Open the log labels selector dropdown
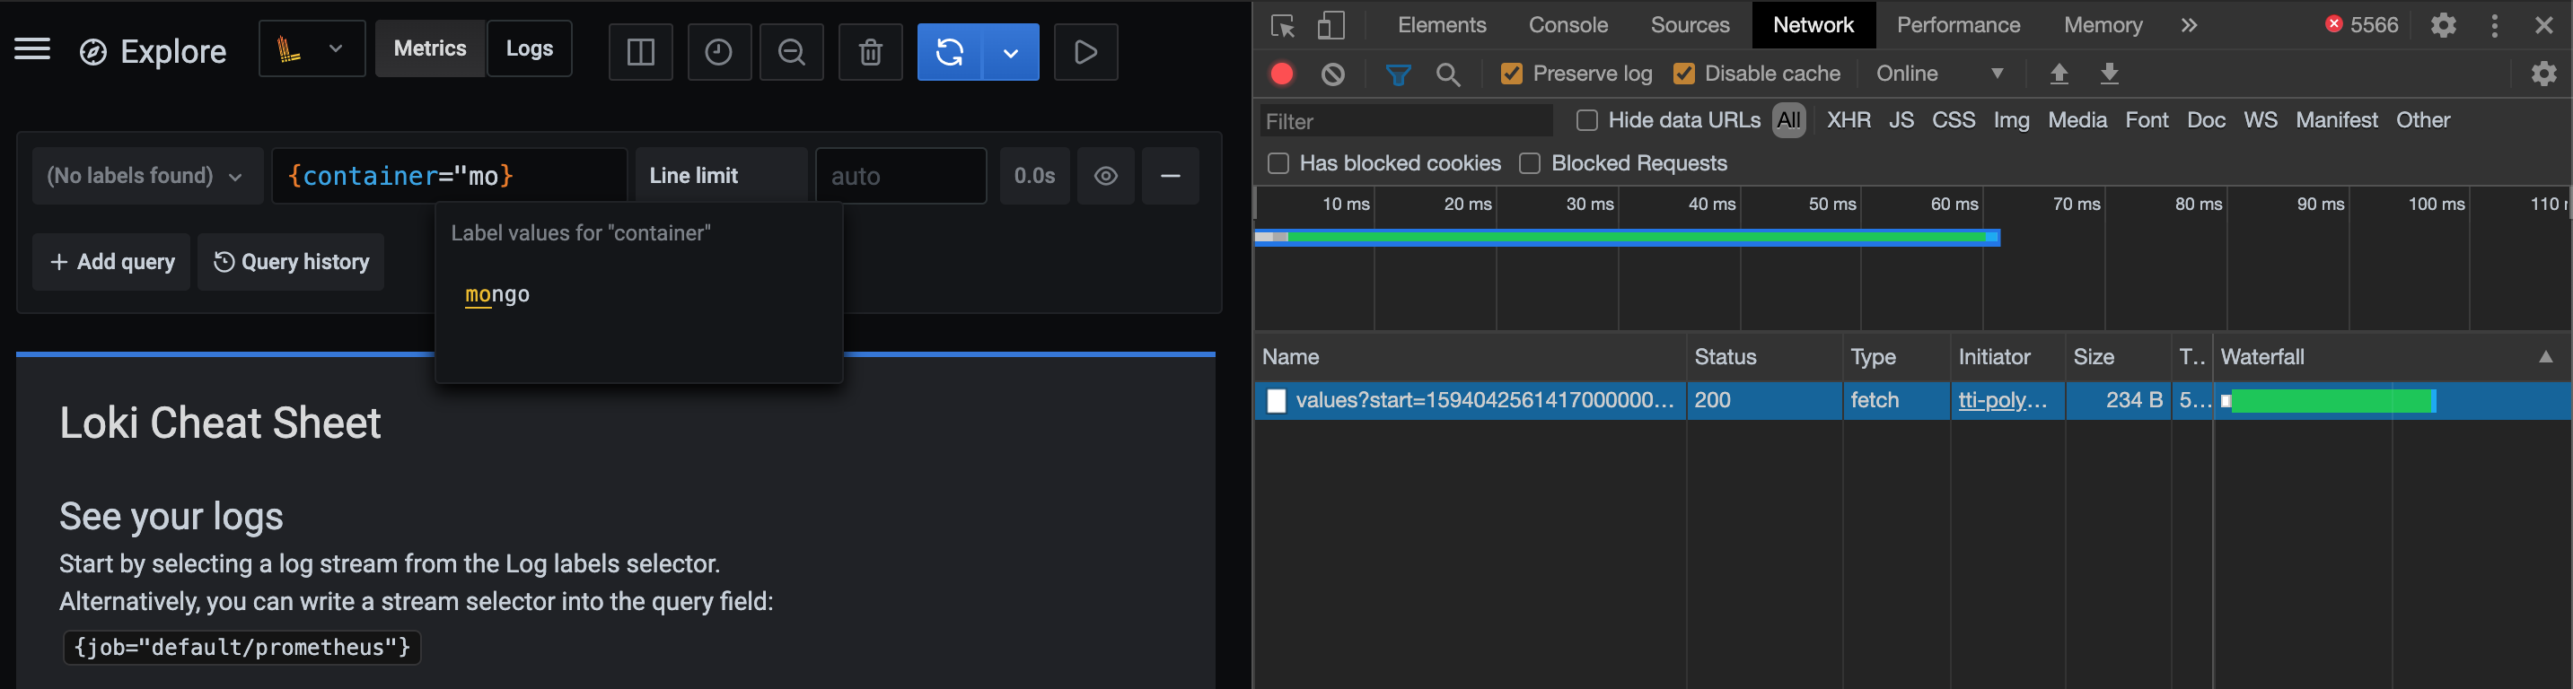 coord(147,176)
